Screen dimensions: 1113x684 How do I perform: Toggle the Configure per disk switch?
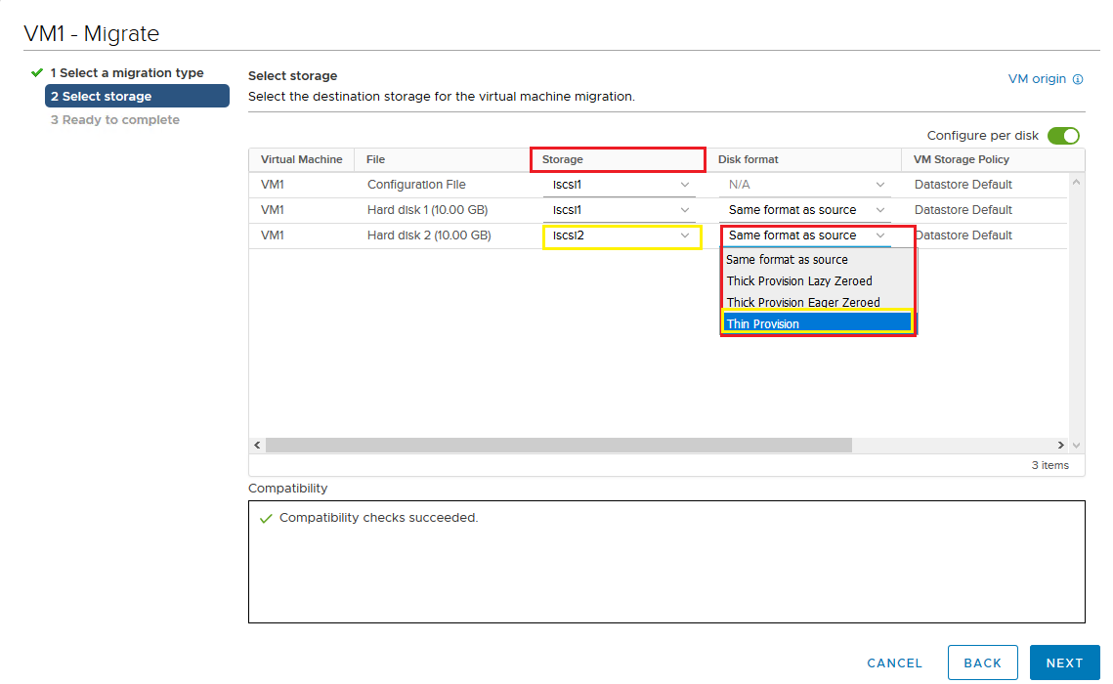click(x=1063, y=136)
